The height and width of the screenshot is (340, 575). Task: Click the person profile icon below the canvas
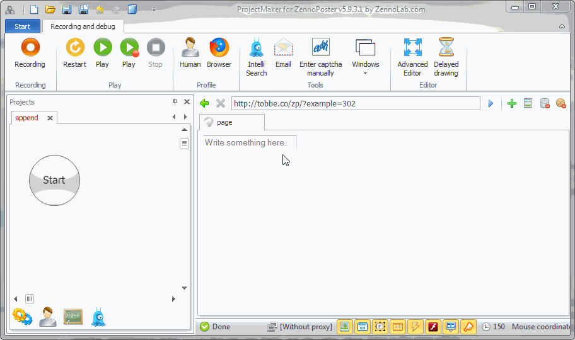click(x=48, y=317)
